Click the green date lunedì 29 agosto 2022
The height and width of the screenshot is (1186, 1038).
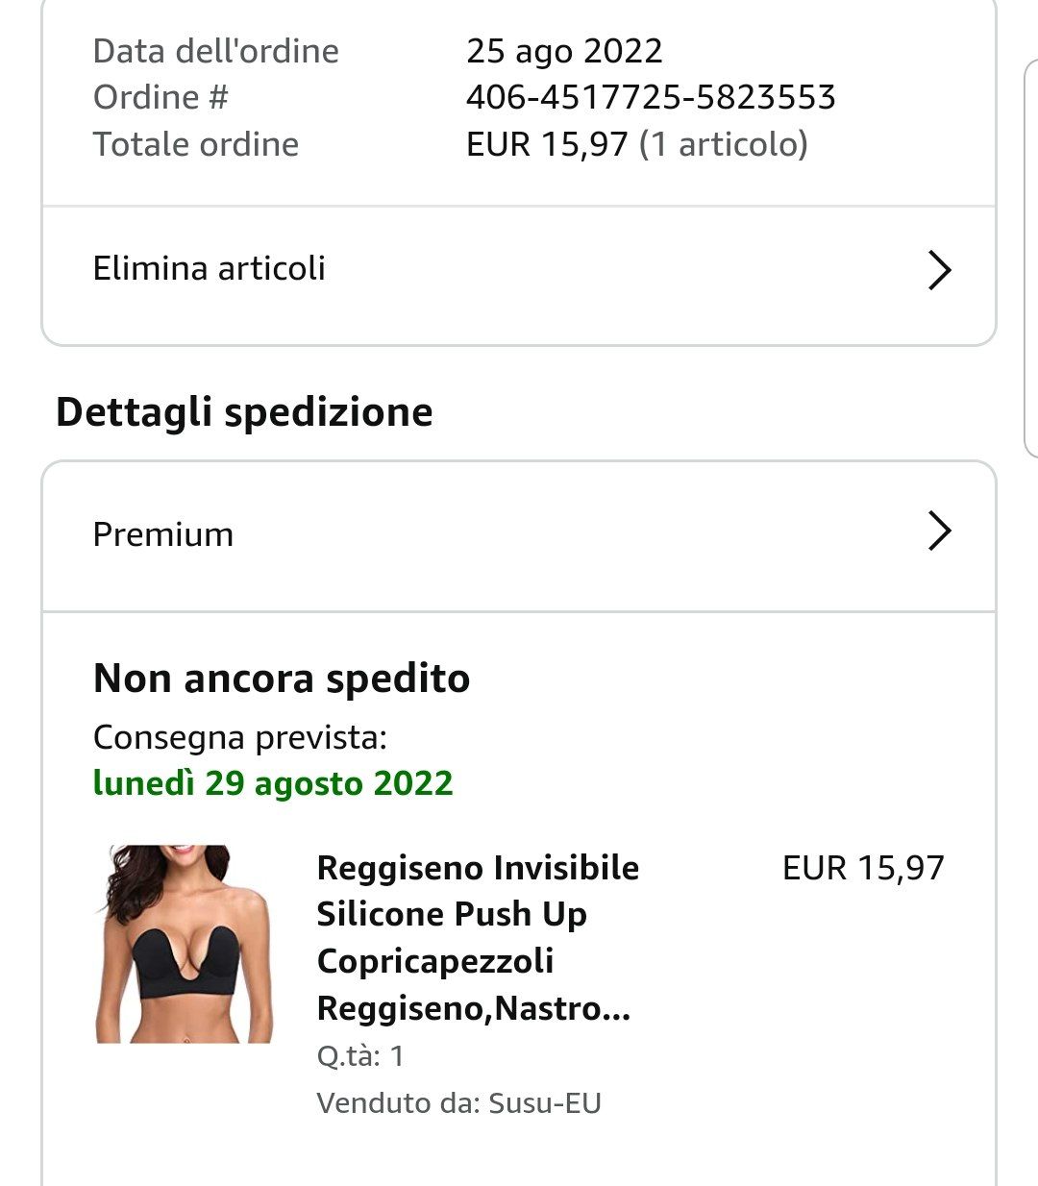click(273, 783)
